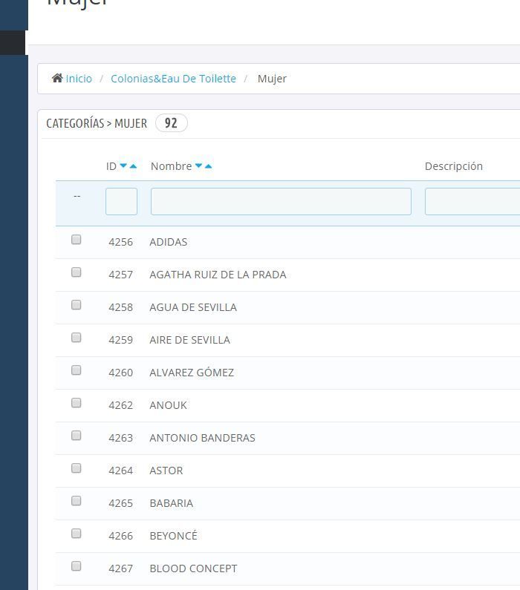Open the Inicio breadcrumb link
The image size is (520, 590).
click(79, 79)
